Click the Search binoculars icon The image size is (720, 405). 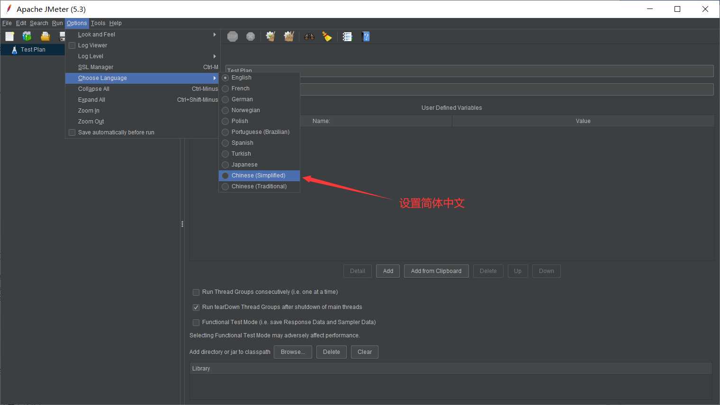(309, 36)
